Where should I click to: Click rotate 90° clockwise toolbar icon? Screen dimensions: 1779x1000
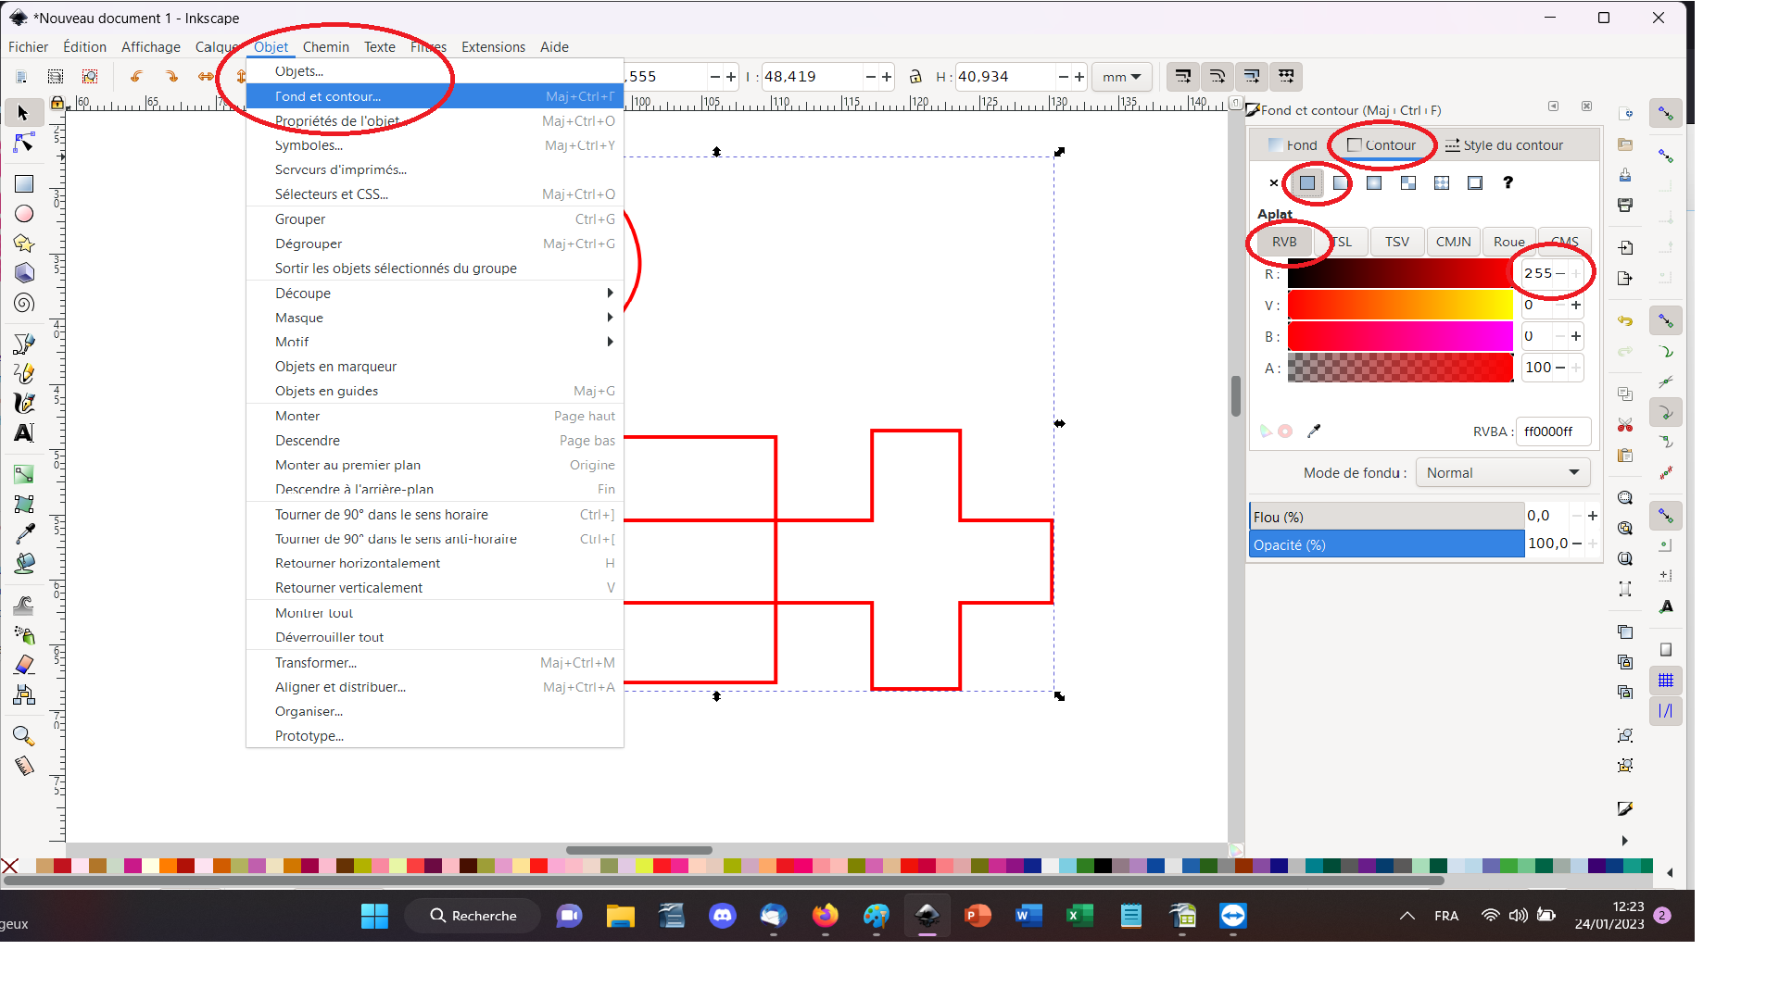[x=170, y=77]
